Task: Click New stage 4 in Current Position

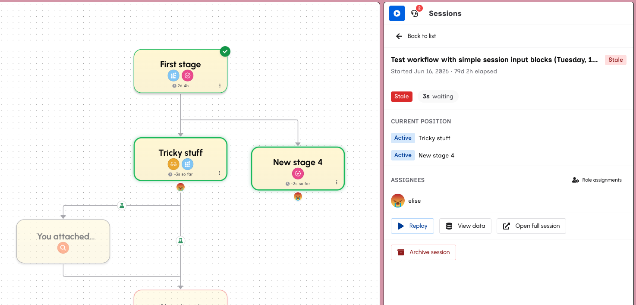Action: pyautogui.click(x=436, y=156)
